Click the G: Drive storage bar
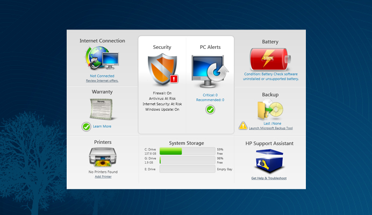 (187, 160)
